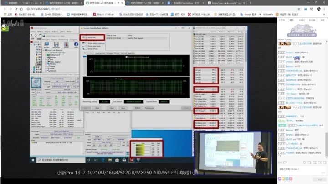This screenshot has width=328, height=184.
Task: Pick purple square below chat input
Action: (279, 179)
